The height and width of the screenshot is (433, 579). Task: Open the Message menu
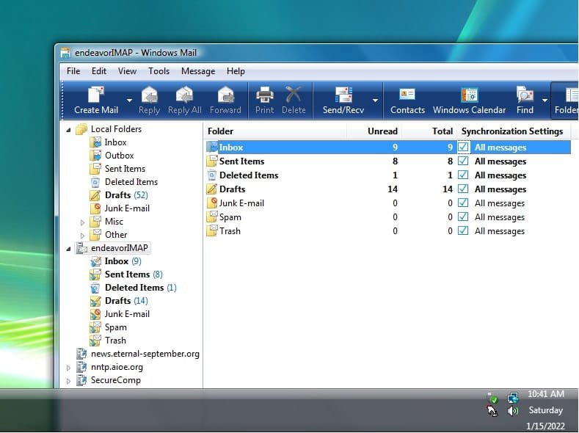[x=198, y=71]
